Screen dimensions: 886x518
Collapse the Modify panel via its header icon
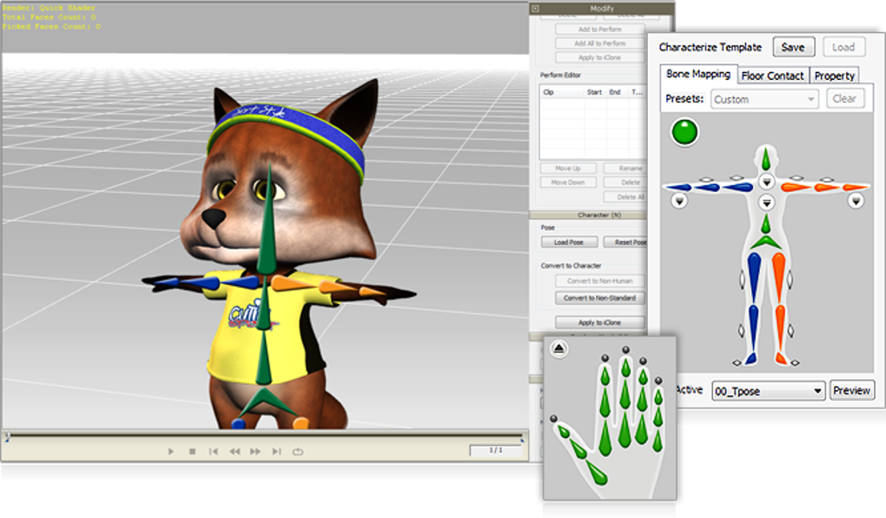click(535, 9)
